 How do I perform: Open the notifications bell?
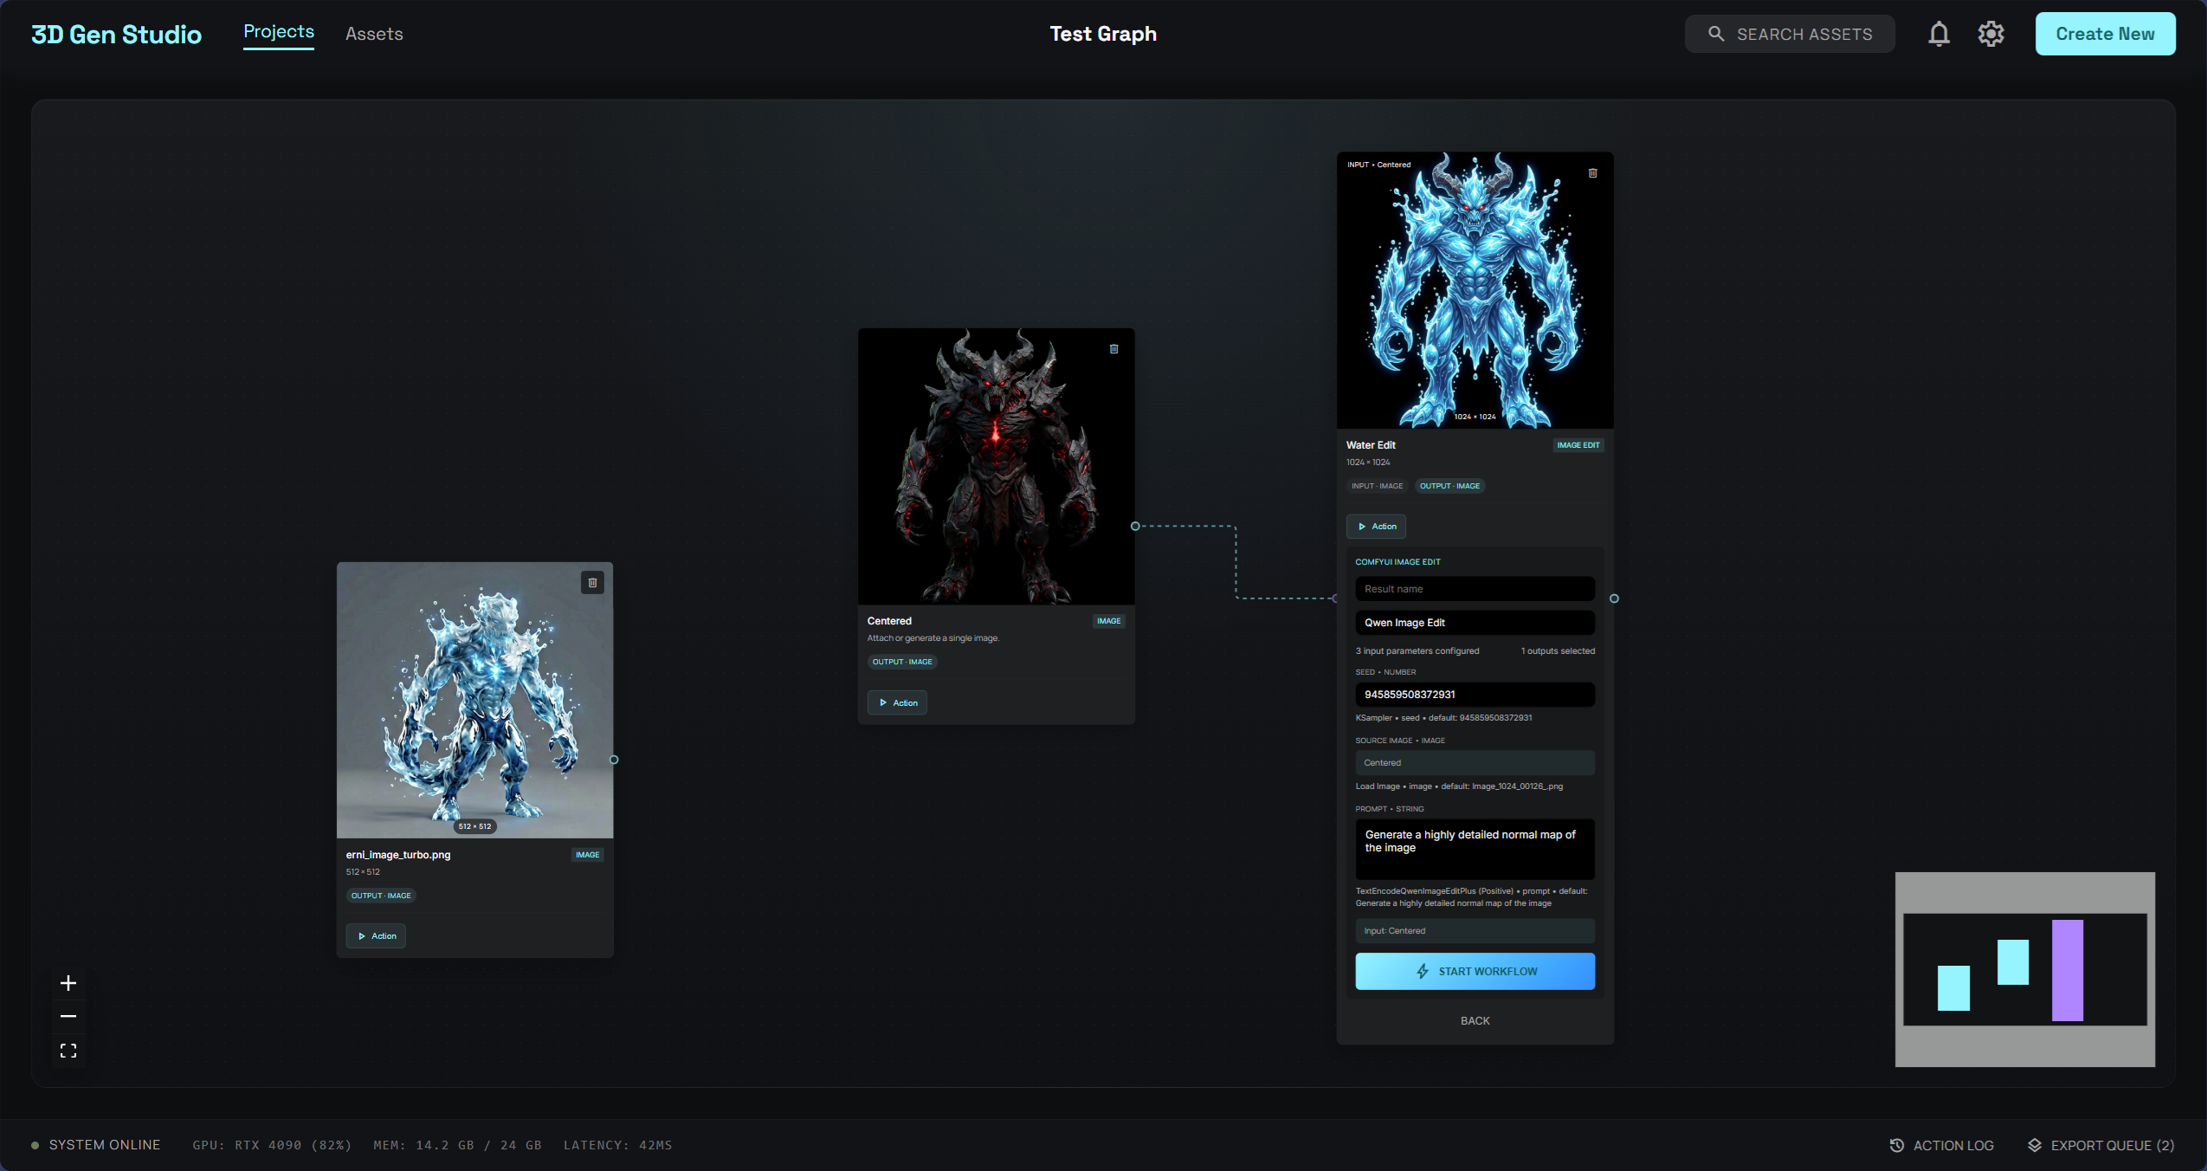pyautogui.click(x=1939, y=34)
